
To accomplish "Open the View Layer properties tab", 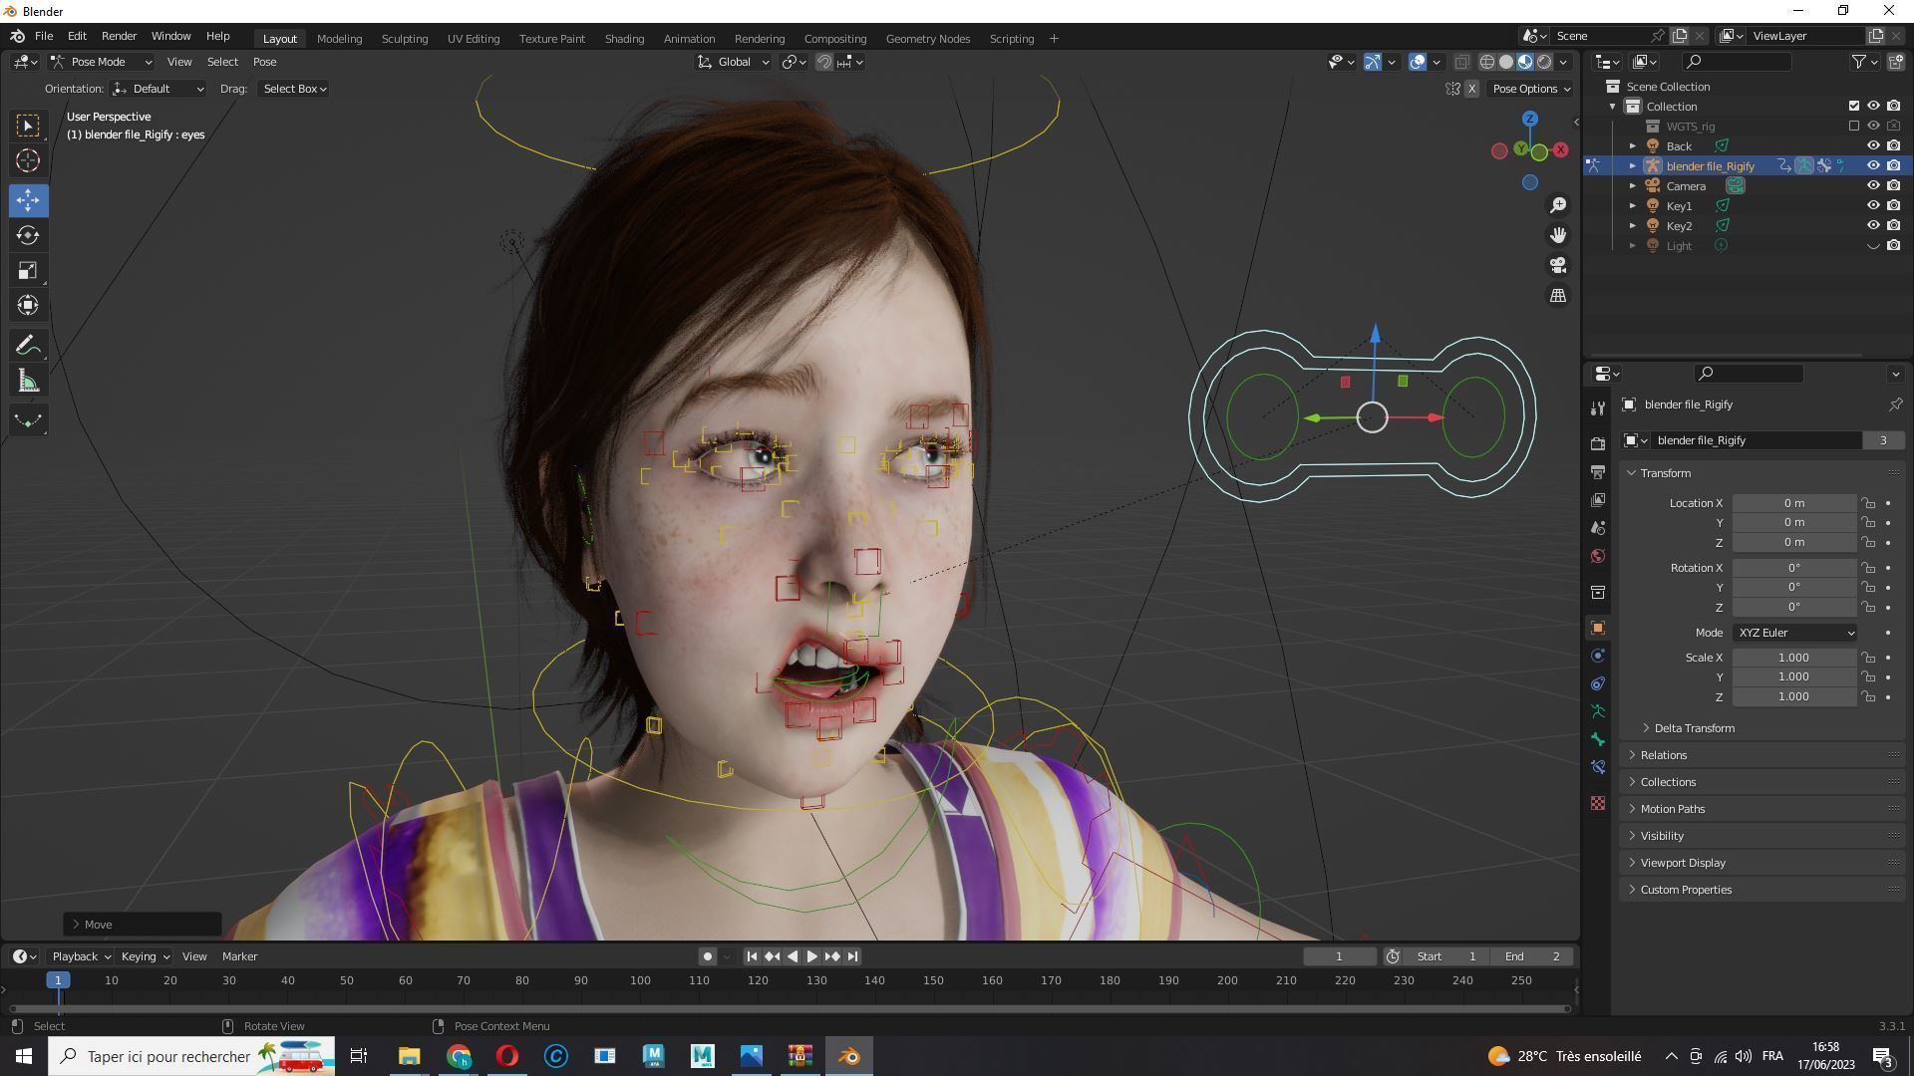I will pyautogui.click(x=1598, y=499).
